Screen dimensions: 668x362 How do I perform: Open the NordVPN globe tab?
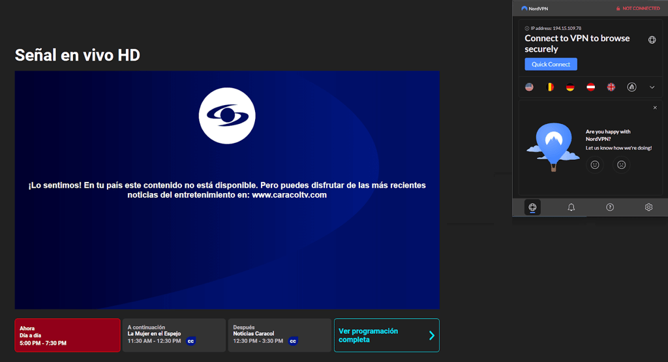[532, 207]
